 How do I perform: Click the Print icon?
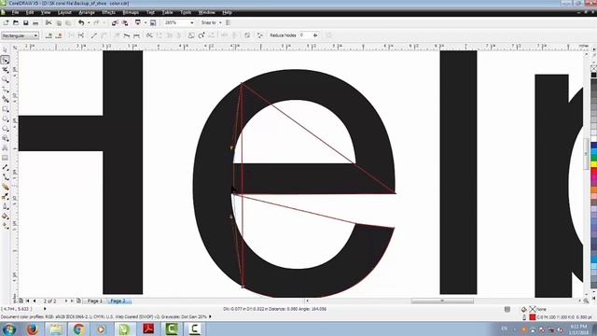(x=35, y=22)
